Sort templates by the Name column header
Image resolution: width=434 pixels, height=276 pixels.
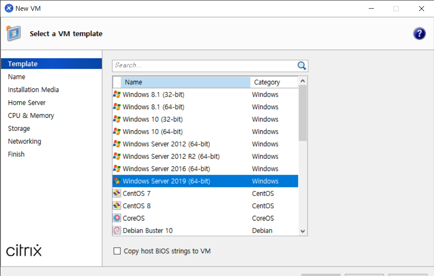(185, 82)
